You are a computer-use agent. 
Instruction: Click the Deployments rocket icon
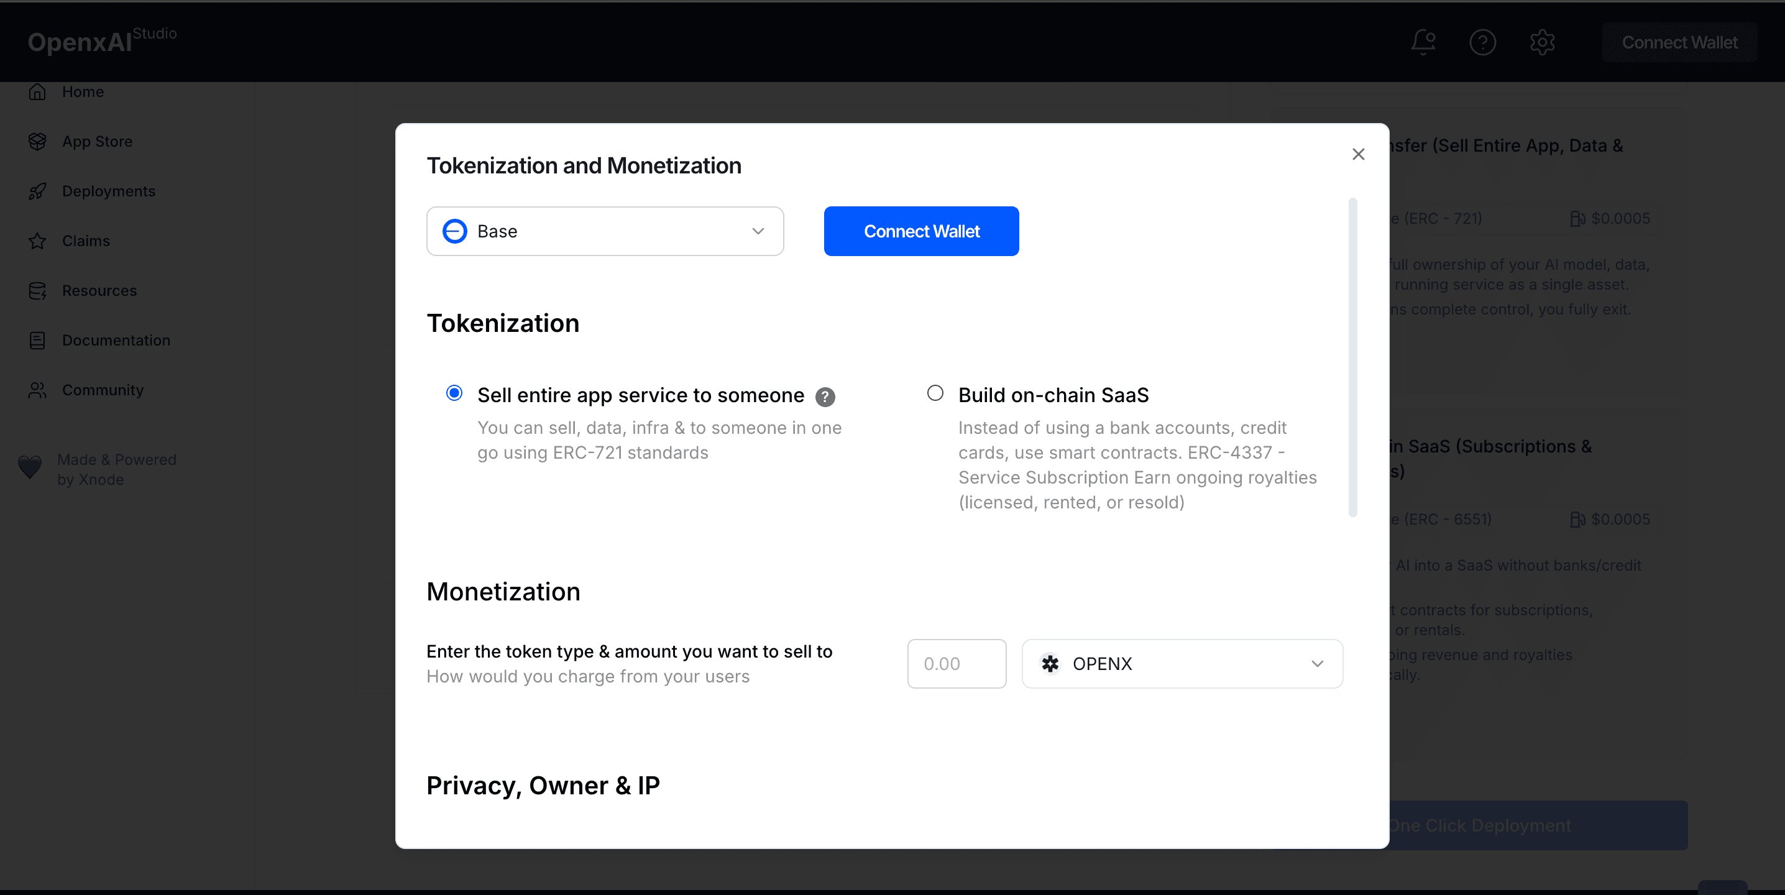point(37,191)
